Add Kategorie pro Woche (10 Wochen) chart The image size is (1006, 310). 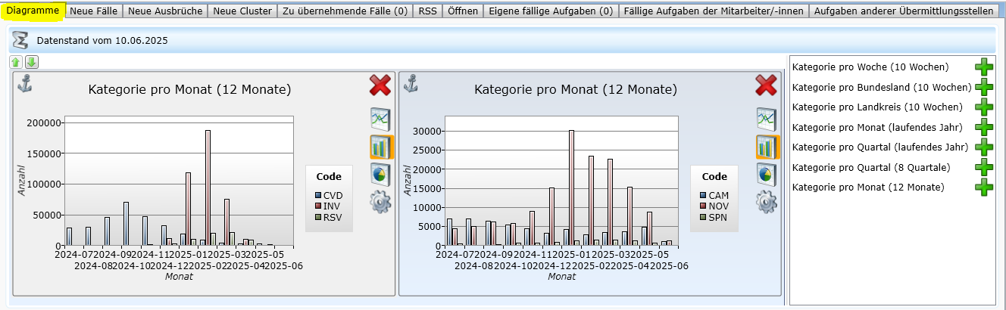click(x=984, y=67)
